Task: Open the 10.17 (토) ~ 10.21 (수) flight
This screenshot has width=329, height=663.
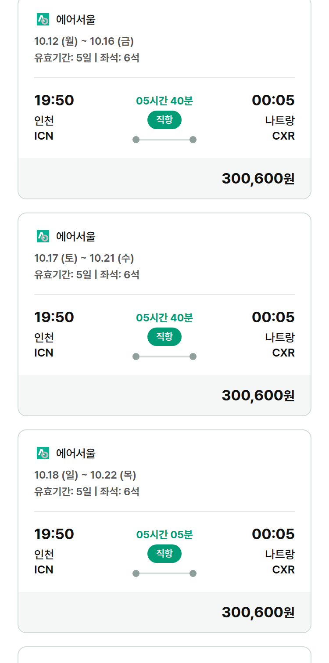Action: (164, 314)
